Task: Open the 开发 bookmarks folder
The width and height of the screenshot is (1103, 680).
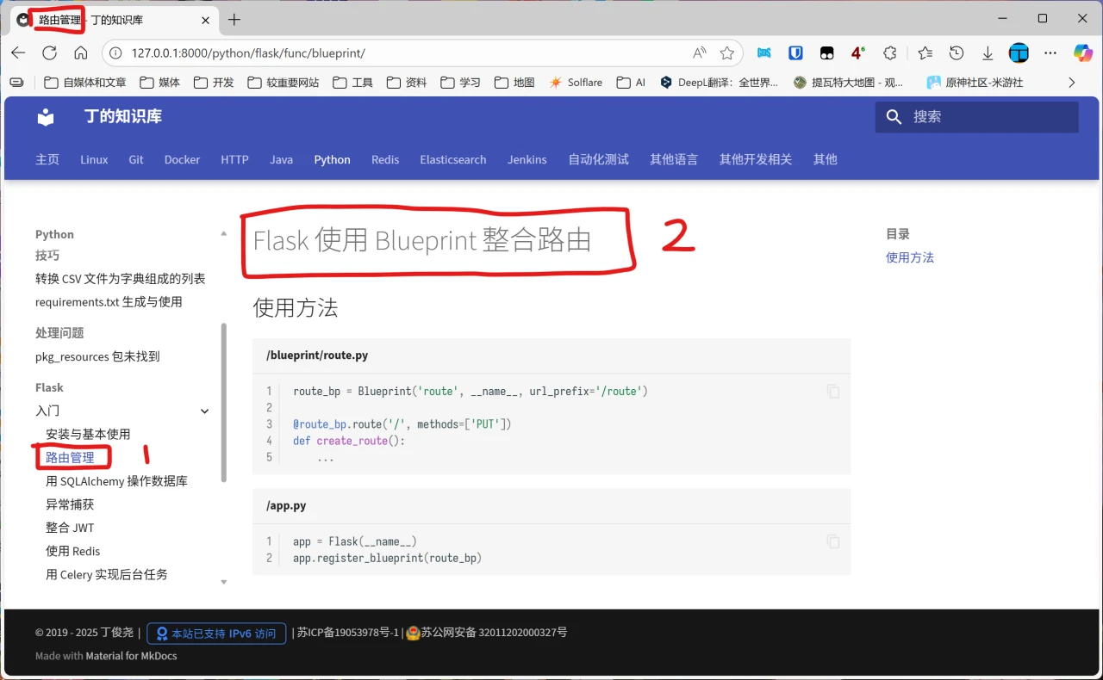Action: pos(214,83)
